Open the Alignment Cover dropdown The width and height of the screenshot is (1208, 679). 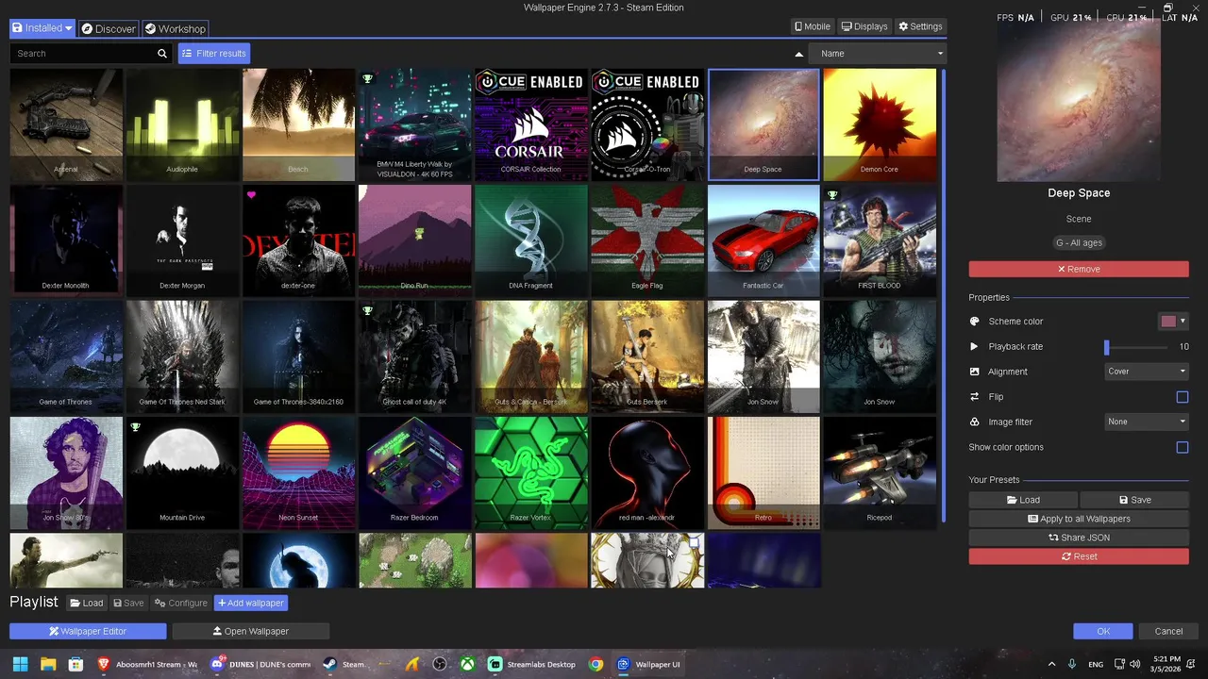pyautogui.click(x=1147, y=372)
